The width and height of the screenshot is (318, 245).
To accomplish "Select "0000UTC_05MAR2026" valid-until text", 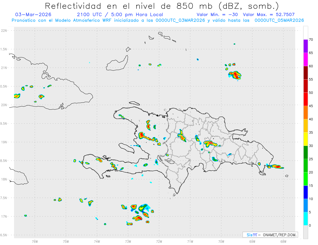I will tap(279, 20).
